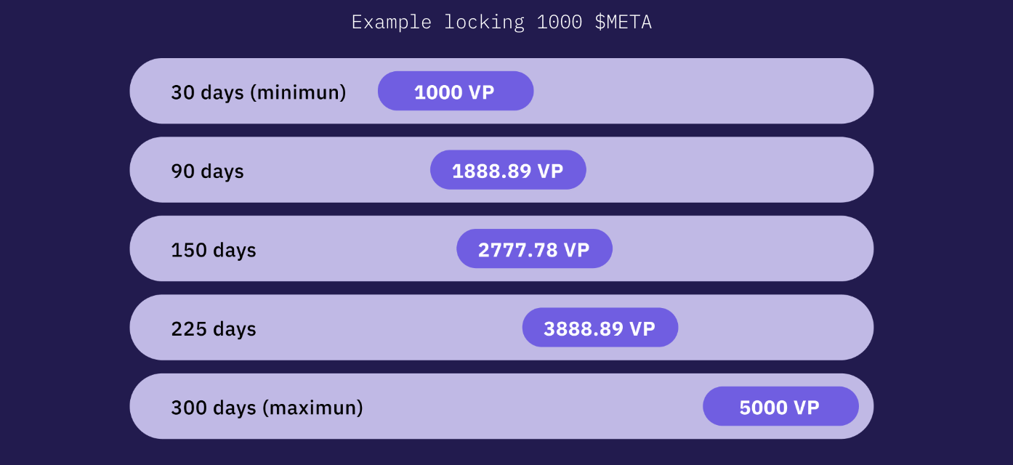
Task: Click the Example locking 1000 $META heading
Action: point(501,23)
